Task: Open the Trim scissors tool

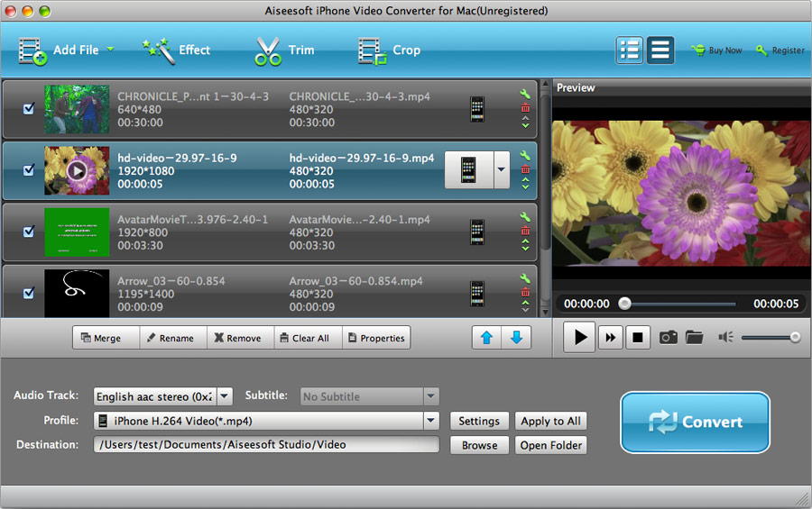Action: pyautogui.click(x=284, y=50)
